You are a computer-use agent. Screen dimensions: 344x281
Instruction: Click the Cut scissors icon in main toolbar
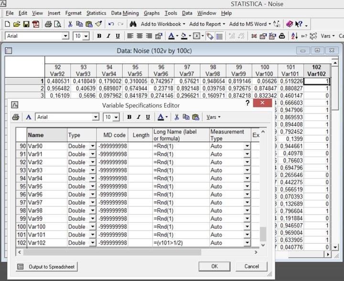pos(70,24)
